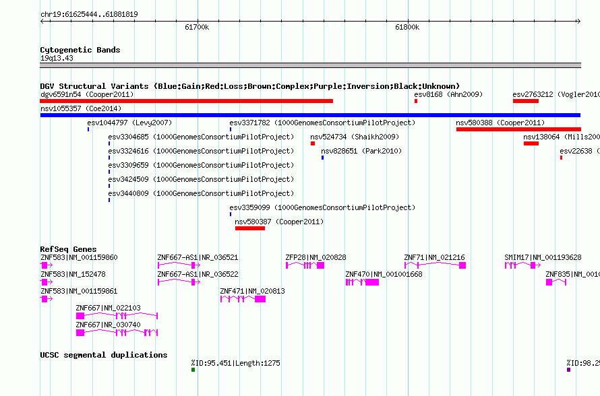Open the nsv580387 (Cooper2011) red variant bar
600x396 pixels.
click(250, 228)
